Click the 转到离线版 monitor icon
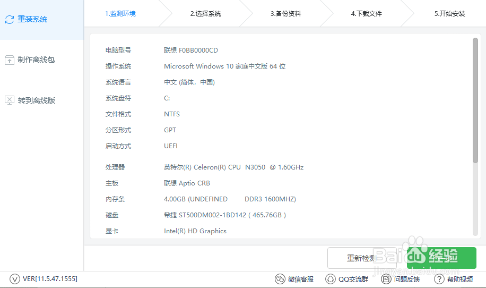486x288 pixels. pos(10,100)
